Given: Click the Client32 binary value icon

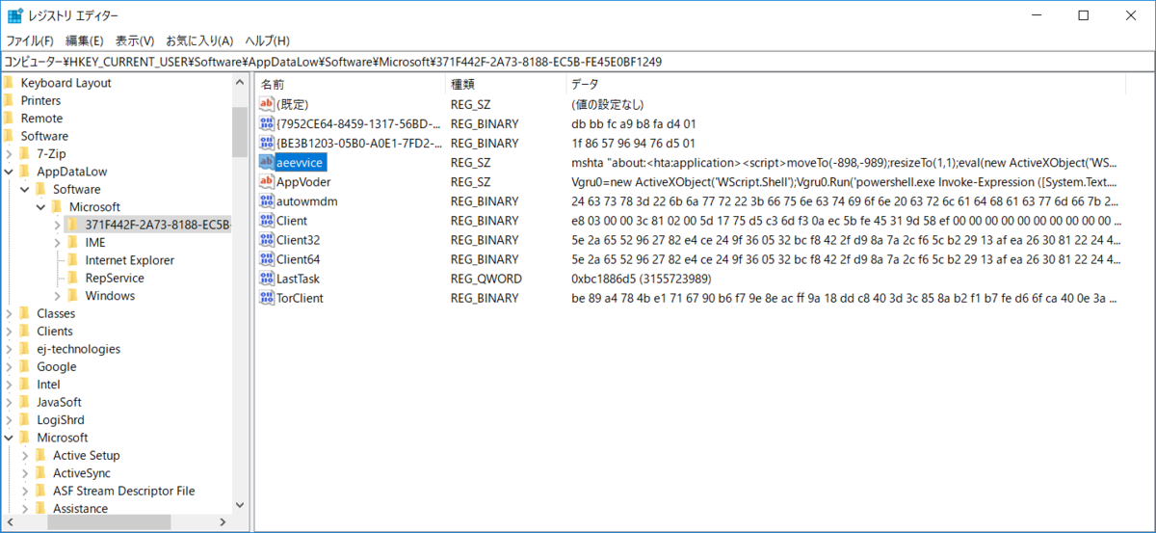Looking at the screenshot, I should (267, 239).
